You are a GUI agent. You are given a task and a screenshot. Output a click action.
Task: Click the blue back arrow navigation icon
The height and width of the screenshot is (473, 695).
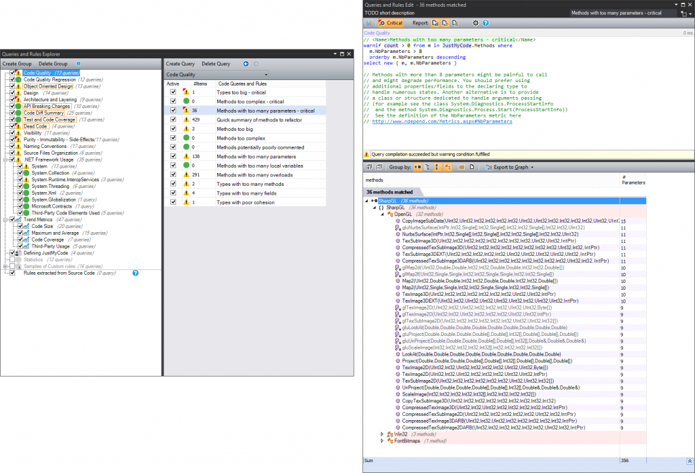[246, 64]
